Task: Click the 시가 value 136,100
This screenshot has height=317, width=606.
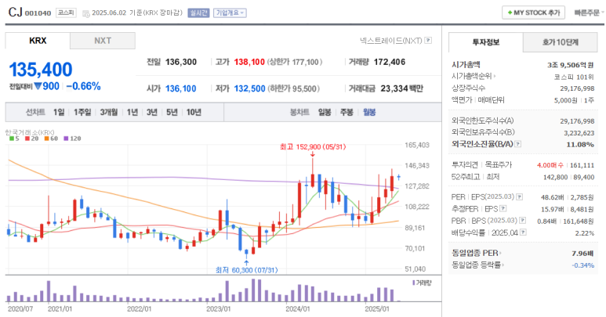Action: coord(181,88)
